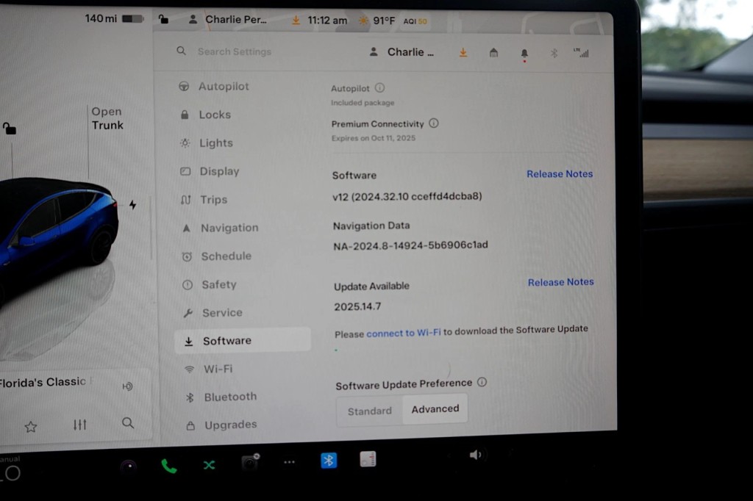Tap the connect to Wi-Fi link
Image resolution: width=753 pixels, height=501 pixels.
pos(404,333)
